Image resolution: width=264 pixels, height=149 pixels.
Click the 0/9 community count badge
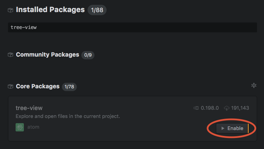pyautogui.click(x=88, y=55)
